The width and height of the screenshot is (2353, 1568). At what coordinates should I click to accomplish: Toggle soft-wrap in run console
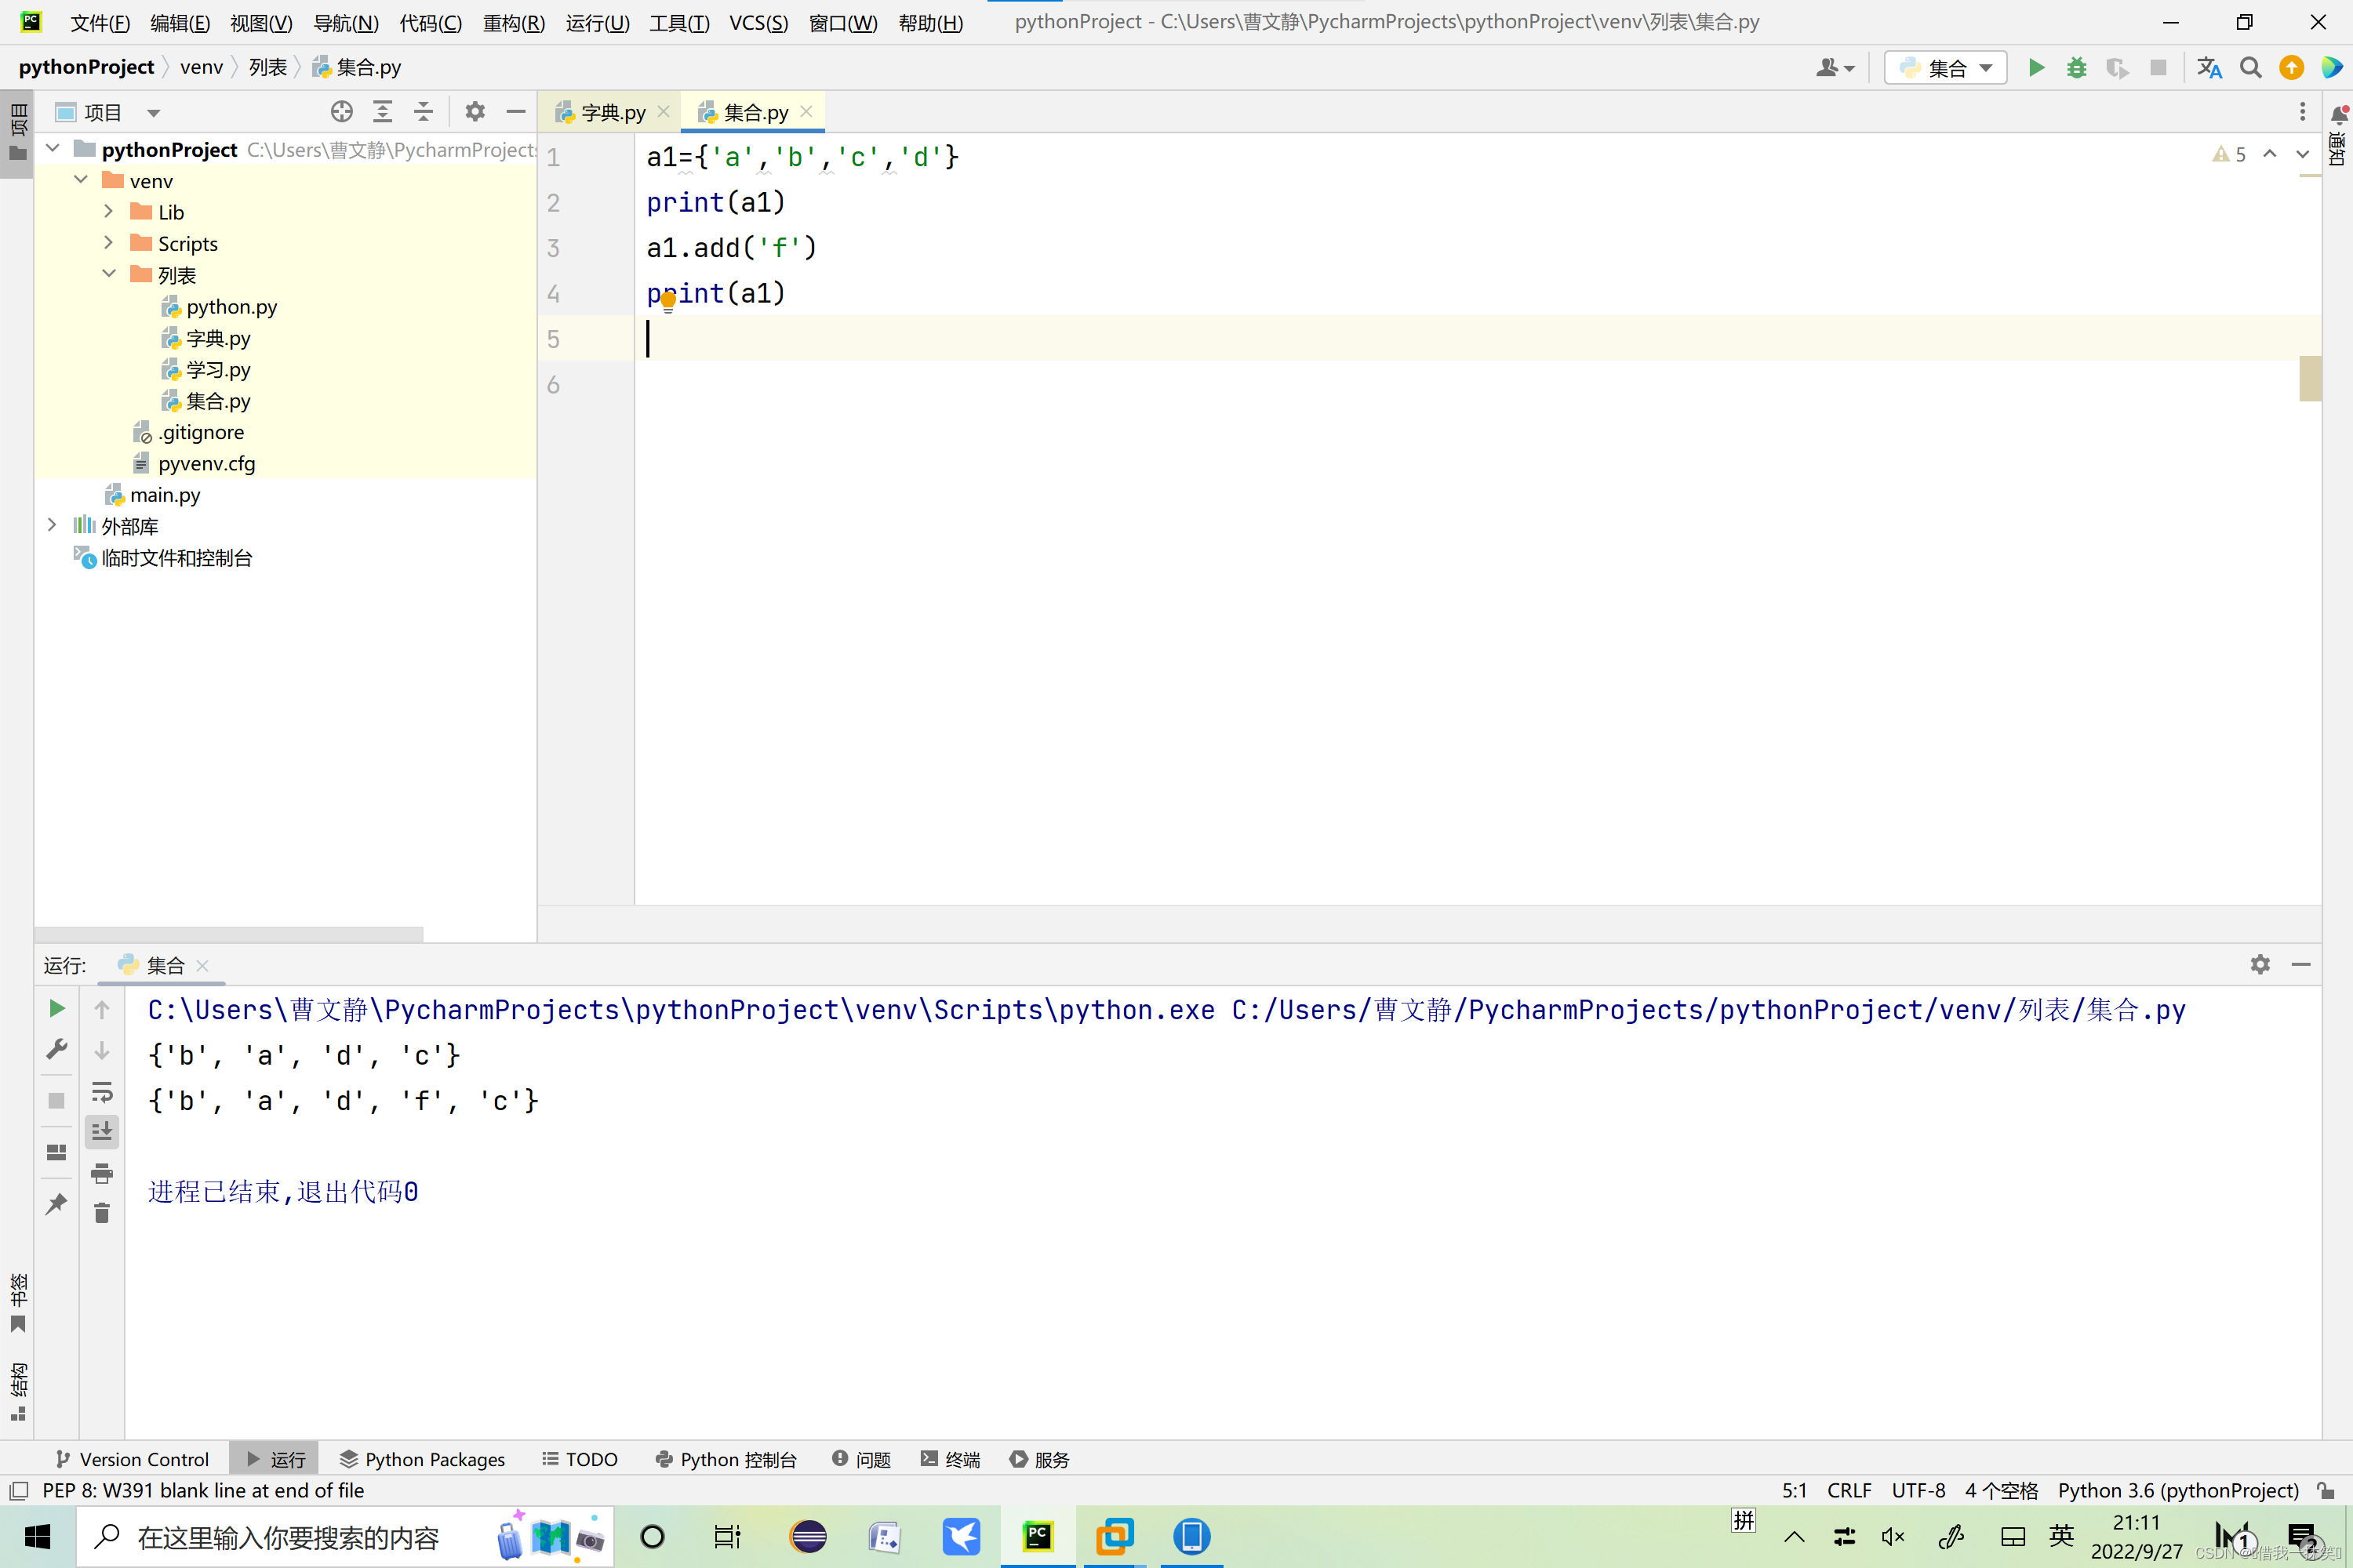[x=102, y=1091]
